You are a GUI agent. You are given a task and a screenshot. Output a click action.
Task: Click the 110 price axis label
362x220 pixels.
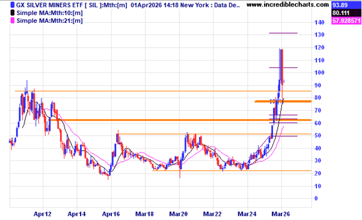pos(319,60)
